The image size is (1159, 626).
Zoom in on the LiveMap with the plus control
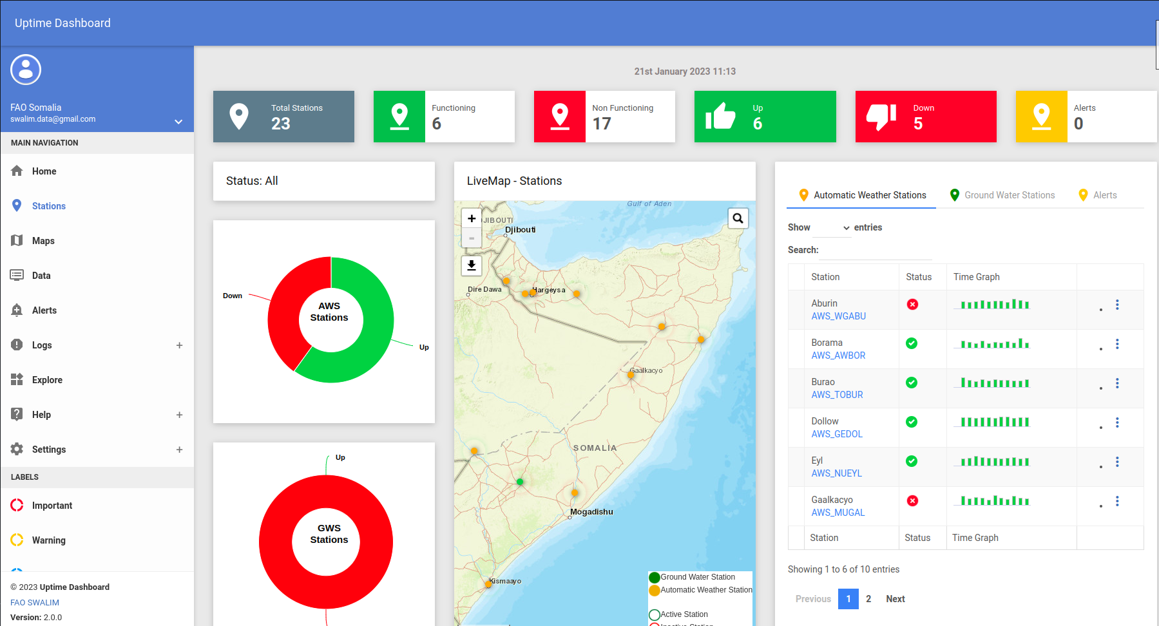pos(472,218)
